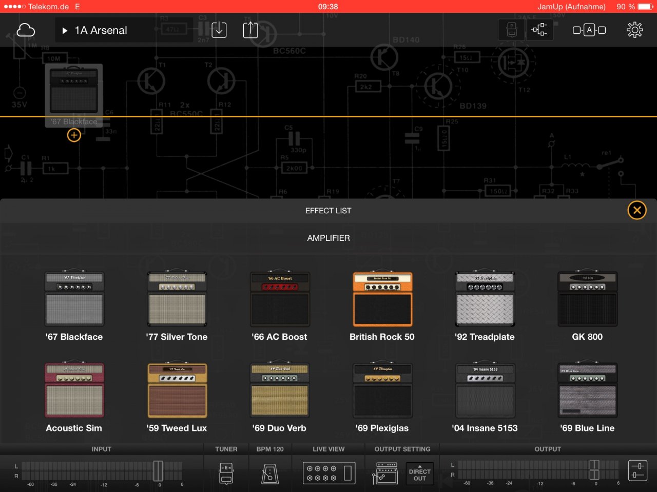The height and width of the screenshot is (492, 657).
Task: Choose the '67 Blackface amplifier from list
Action: [x=74, y=306]
